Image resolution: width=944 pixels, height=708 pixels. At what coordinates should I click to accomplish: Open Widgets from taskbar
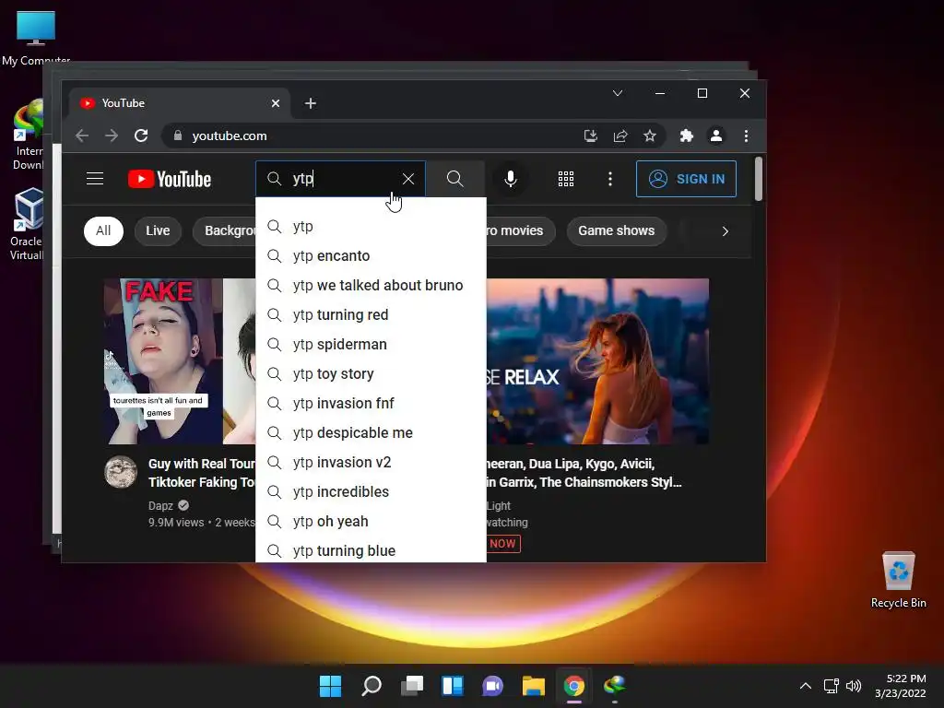point(452,686)
